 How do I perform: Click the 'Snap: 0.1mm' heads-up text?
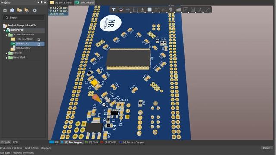click(x=56, y=14)
